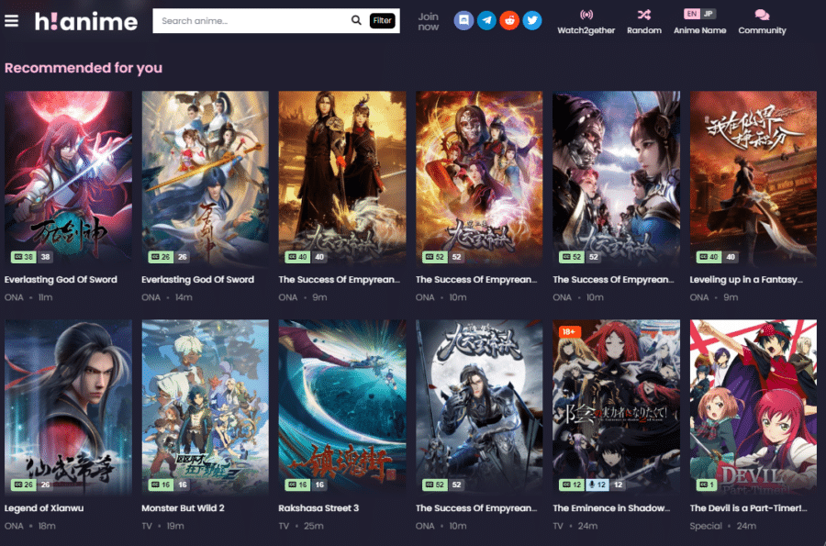The height and width of the screenshot is (546, 826).
Task: Click subtitle 16 badge on Rakshasa Street 3
Action: [x=297, y=485]
